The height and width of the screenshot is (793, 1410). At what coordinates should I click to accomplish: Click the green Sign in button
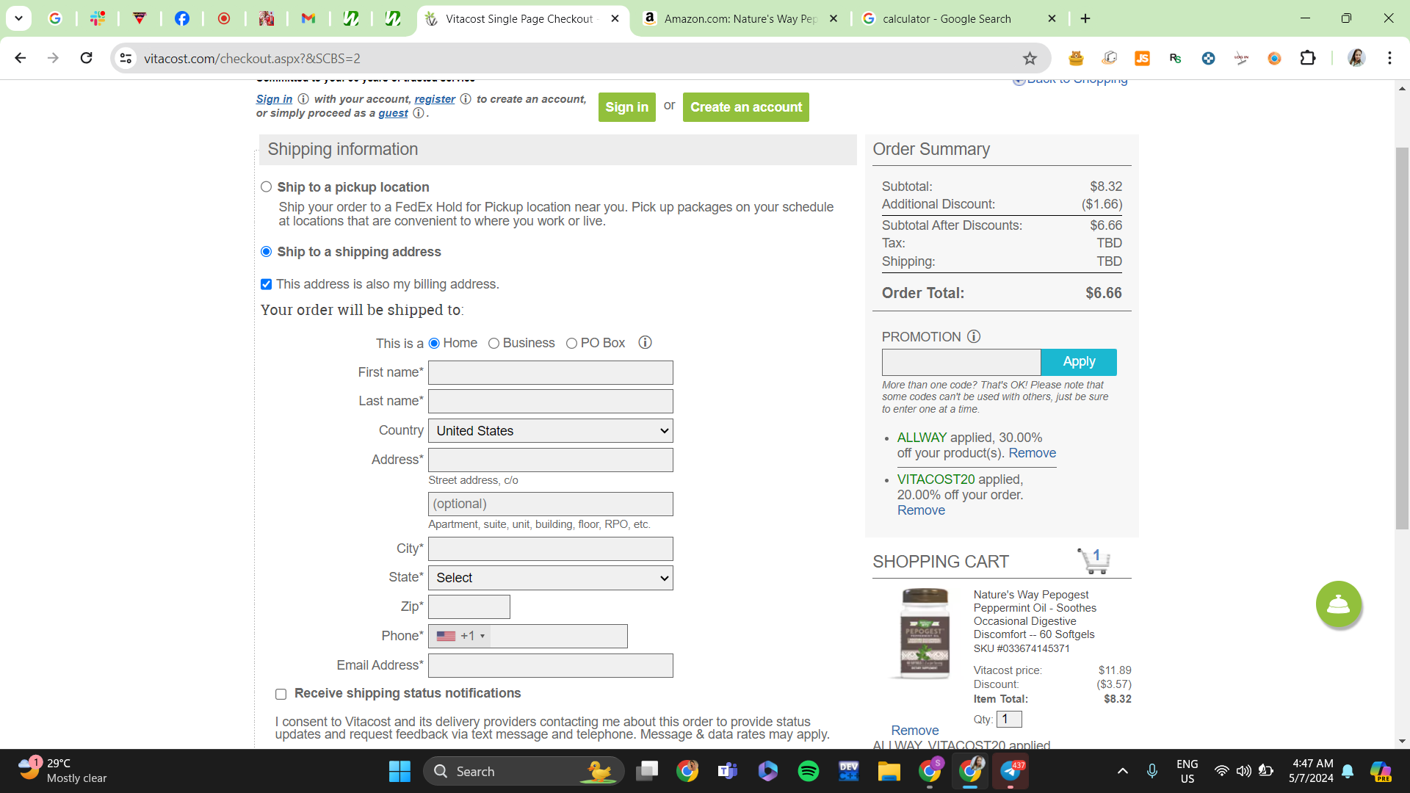coord(626,107)
